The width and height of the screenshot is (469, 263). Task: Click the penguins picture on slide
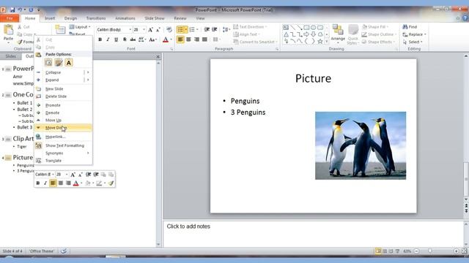[x=361, y=145]
